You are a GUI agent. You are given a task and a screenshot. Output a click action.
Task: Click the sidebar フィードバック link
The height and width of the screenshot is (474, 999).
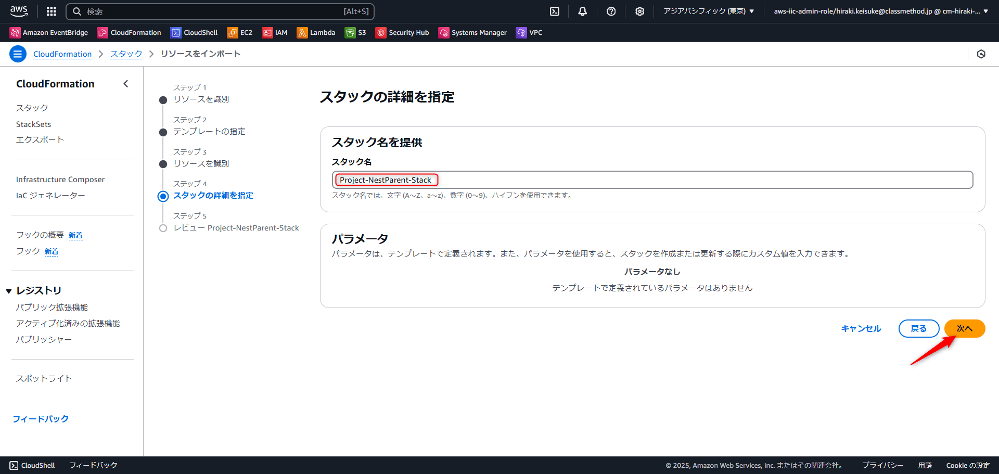coord(41,419)
